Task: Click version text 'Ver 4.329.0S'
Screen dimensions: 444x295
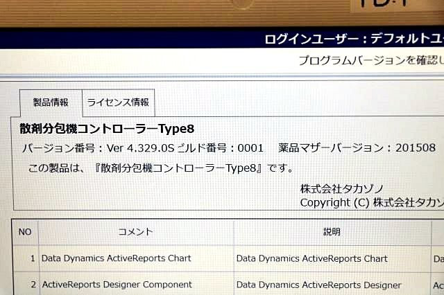Action: click(x=140, y=147)
